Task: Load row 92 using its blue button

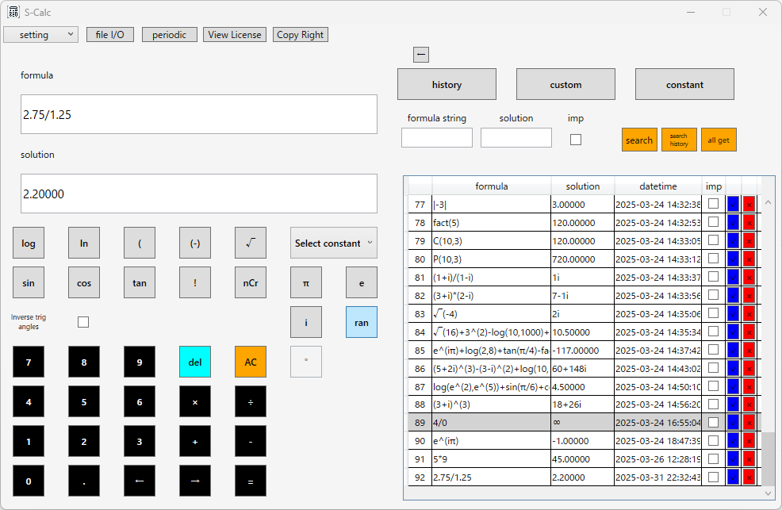Action: click(733, 477)
